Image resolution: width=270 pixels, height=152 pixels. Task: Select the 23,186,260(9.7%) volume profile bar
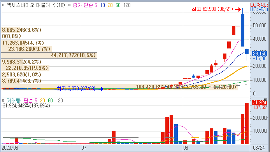[26, 49]
